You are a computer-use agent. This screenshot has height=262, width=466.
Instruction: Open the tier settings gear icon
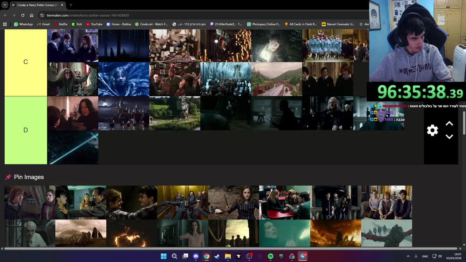pos(432,130)
